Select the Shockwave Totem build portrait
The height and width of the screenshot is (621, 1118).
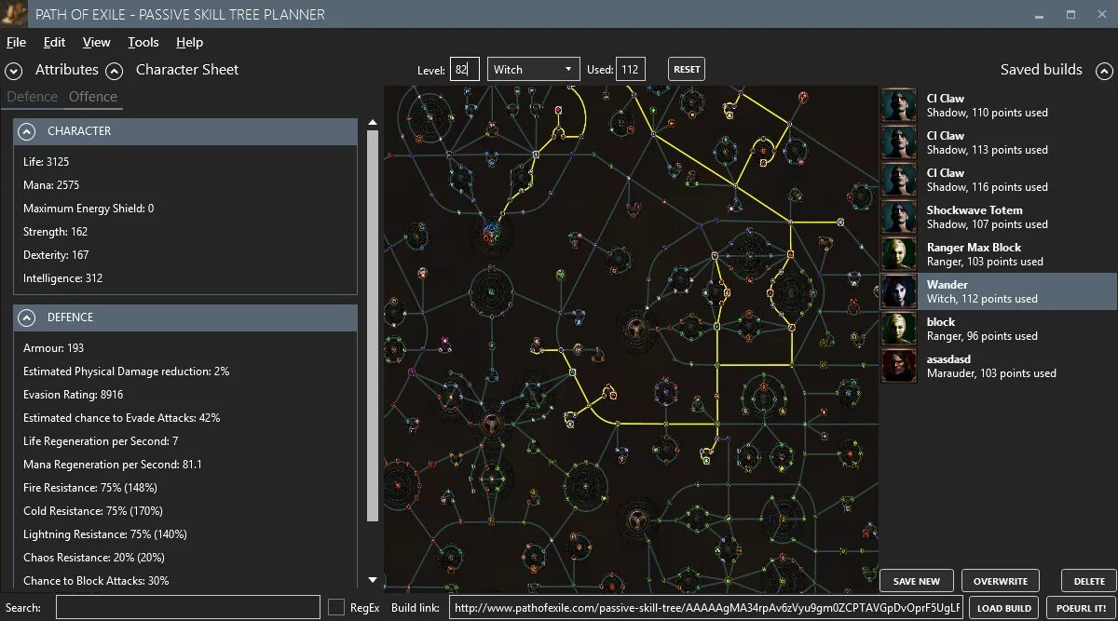(x=899, y=217)
